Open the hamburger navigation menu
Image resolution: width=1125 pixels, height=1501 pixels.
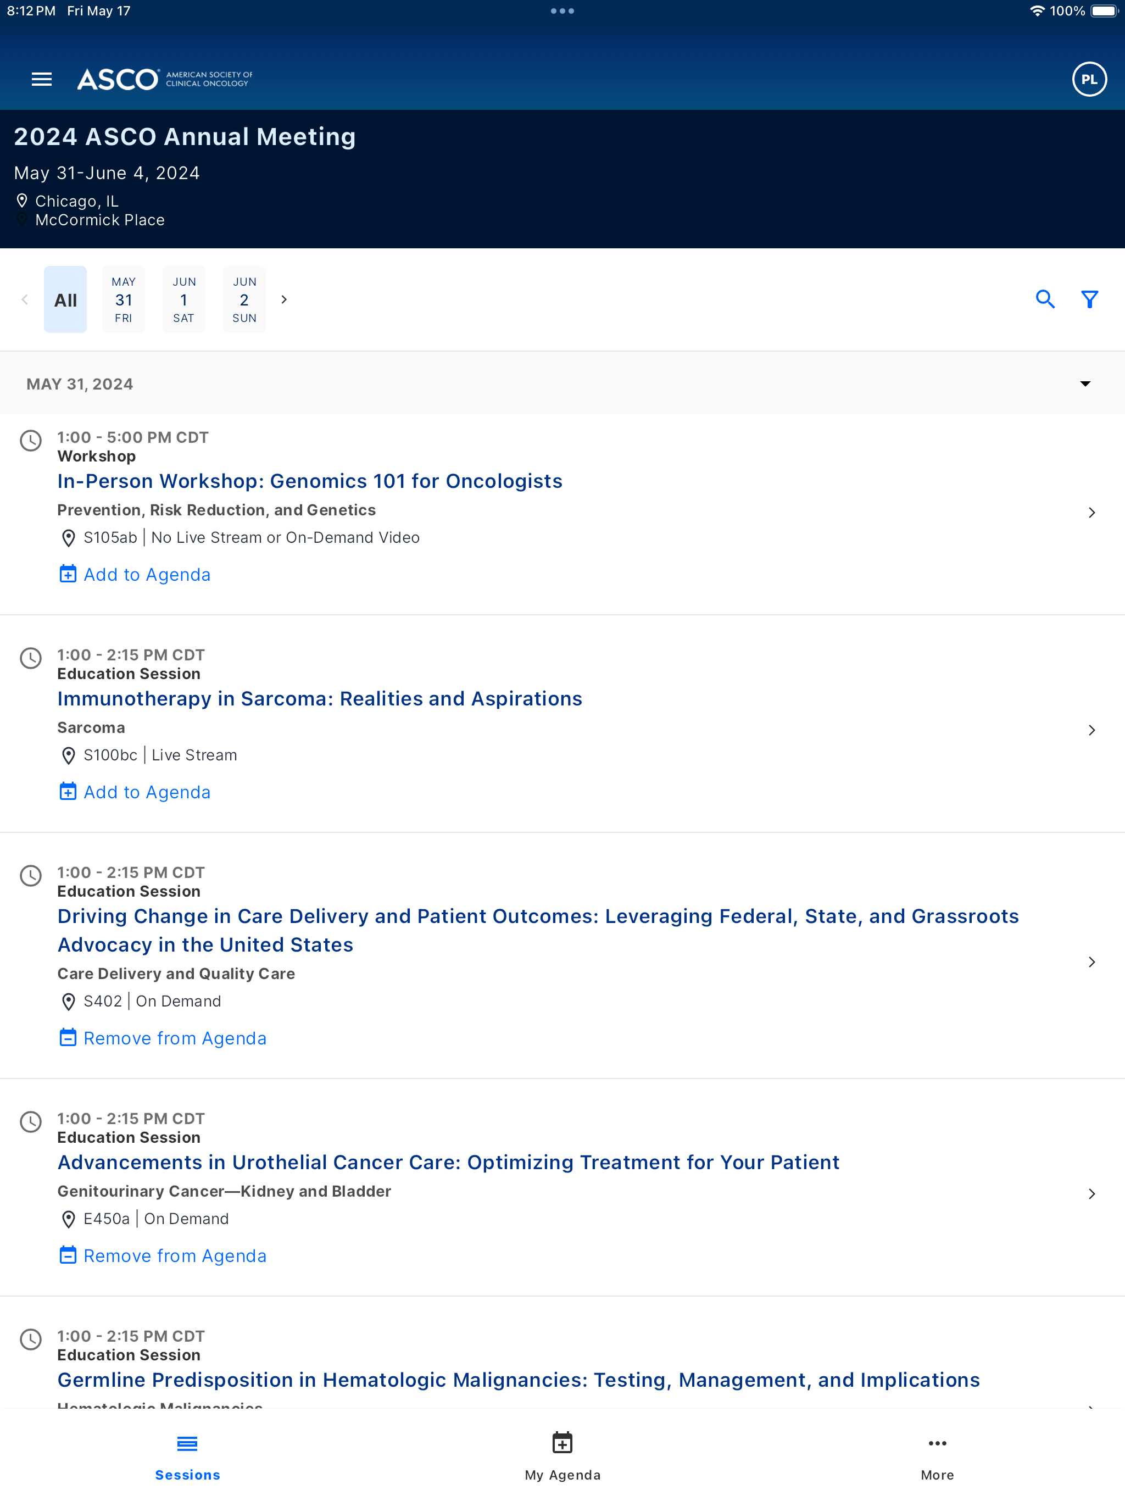point(41,80)
